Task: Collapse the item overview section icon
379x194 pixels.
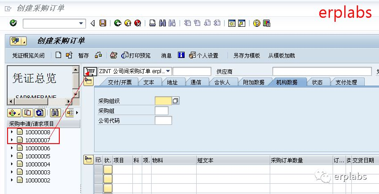Action: [88, 160]
